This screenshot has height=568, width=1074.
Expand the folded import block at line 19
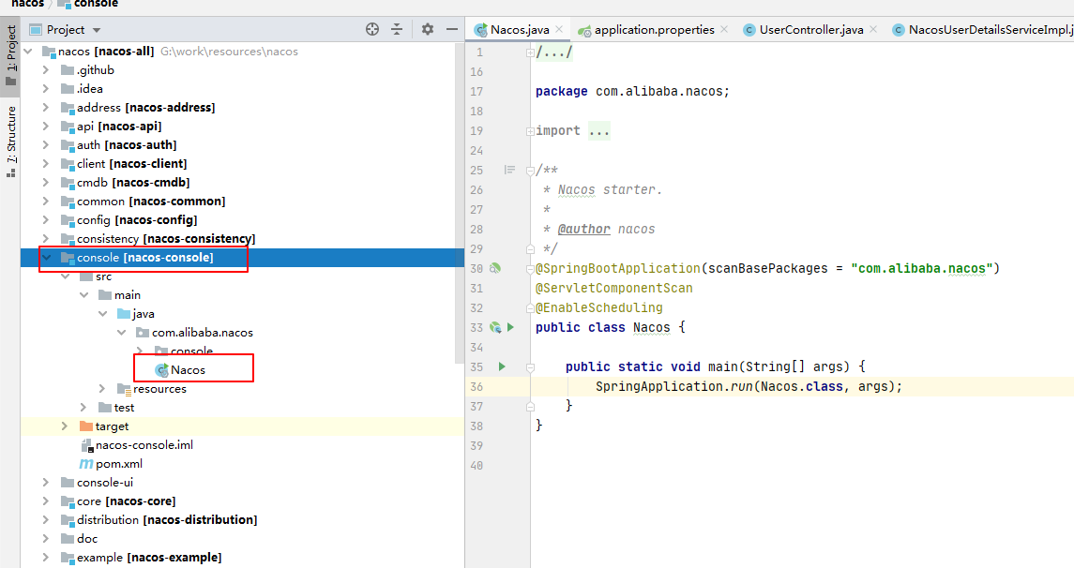tap(530, 130)
